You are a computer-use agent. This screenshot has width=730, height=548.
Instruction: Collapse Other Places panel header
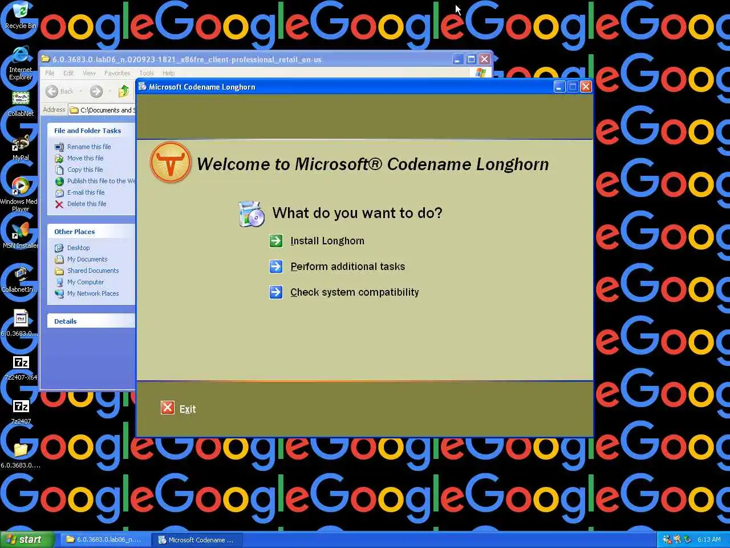tap(91, 232)
